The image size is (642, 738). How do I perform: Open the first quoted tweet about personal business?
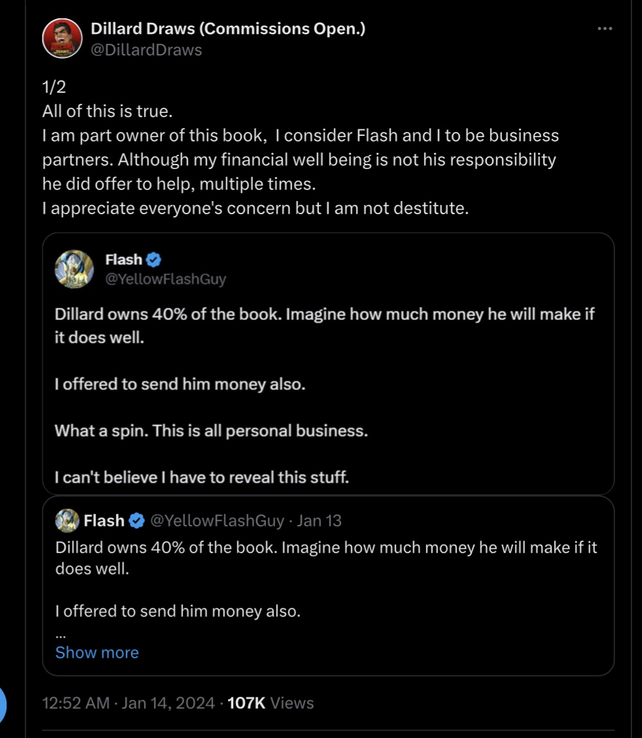[x=328, y=364]
